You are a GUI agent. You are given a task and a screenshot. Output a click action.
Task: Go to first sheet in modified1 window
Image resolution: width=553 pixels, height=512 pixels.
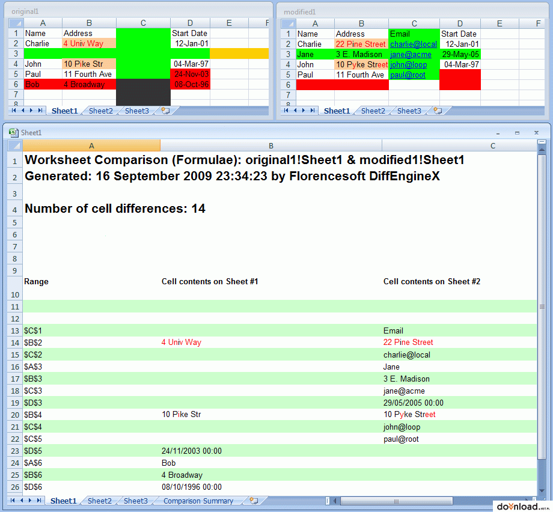click(x=286, y=111)
